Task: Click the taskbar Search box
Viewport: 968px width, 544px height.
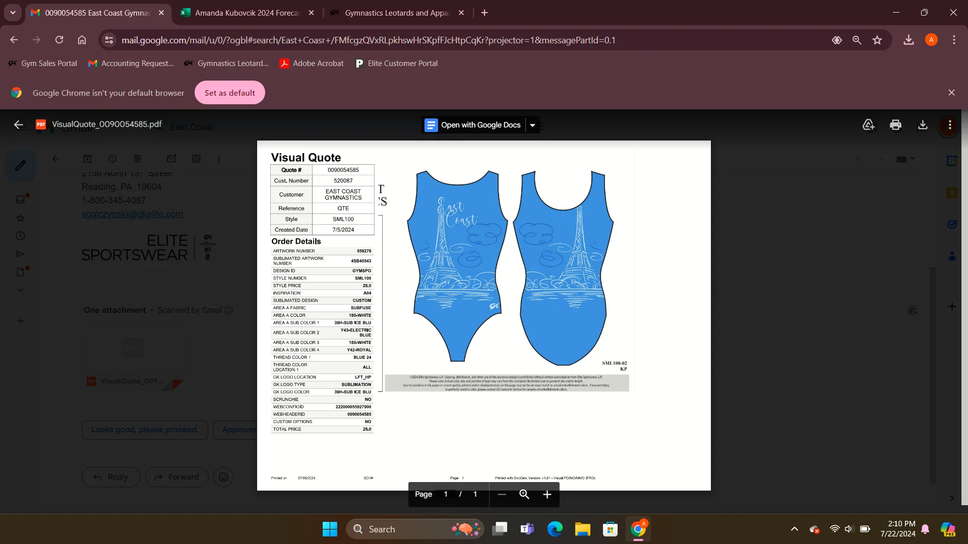Action: click(414, 529)
